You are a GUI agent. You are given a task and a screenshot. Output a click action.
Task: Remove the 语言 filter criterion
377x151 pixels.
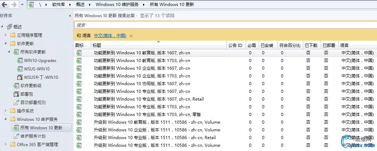click(131, 36)
